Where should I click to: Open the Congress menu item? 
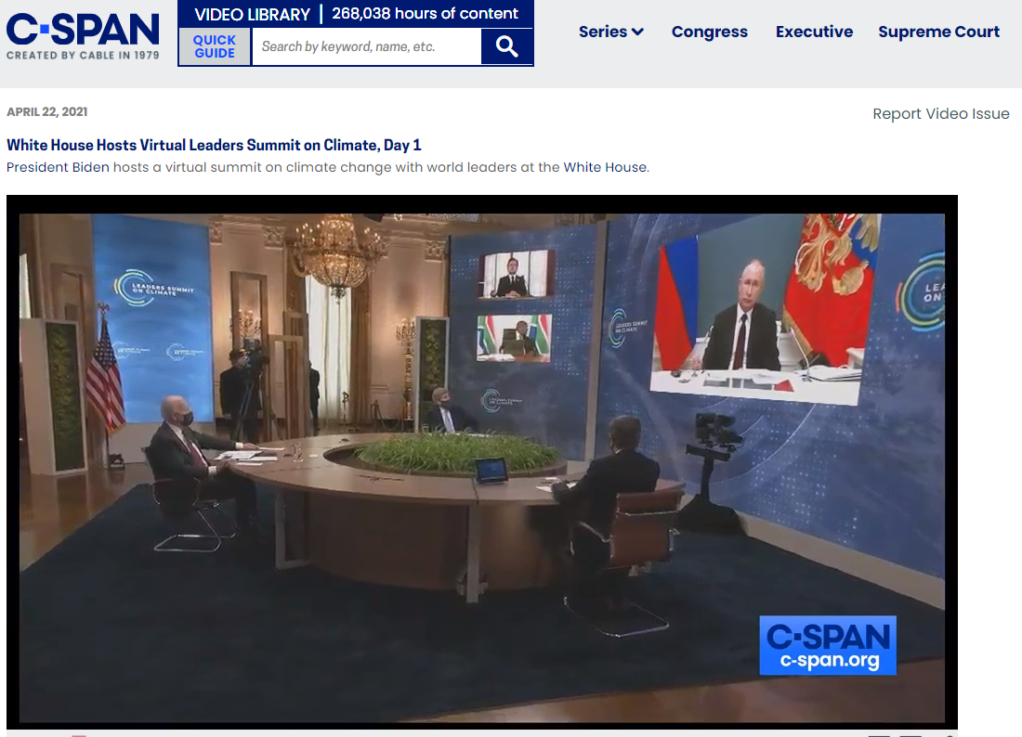coord(709,32)
